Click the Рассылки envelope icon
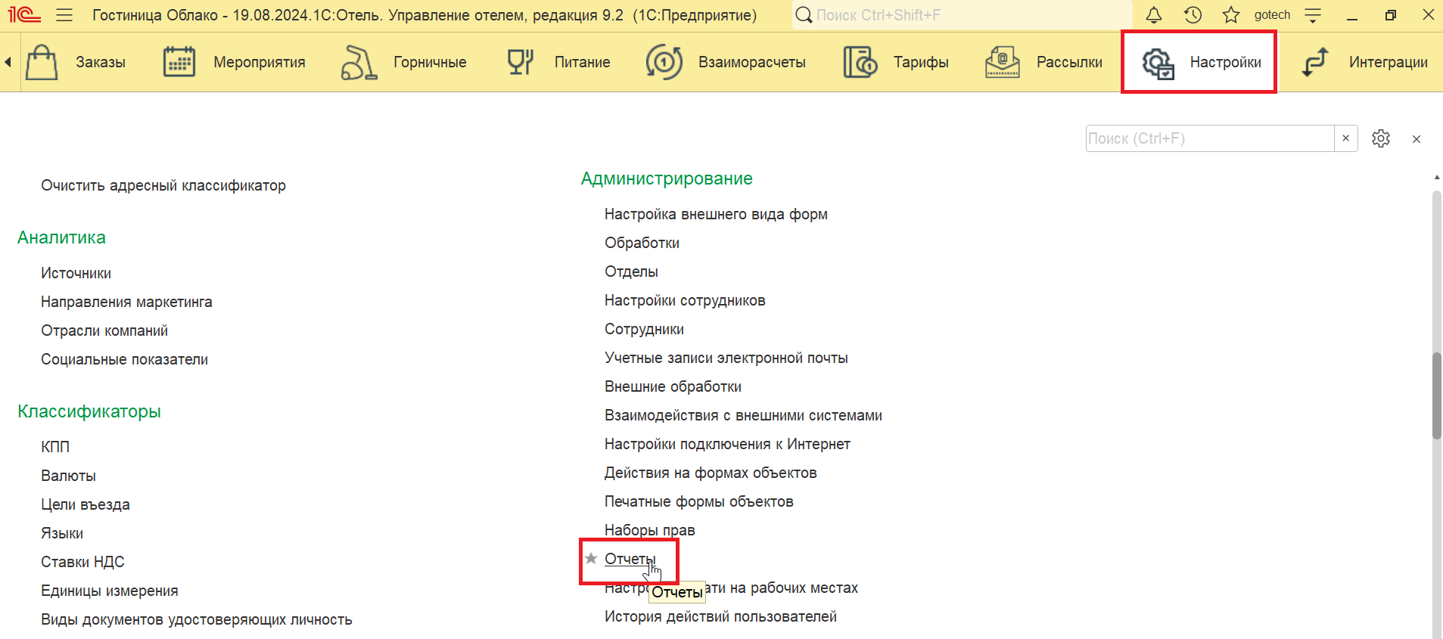 pyautogui.click(x=1003, y=62)
